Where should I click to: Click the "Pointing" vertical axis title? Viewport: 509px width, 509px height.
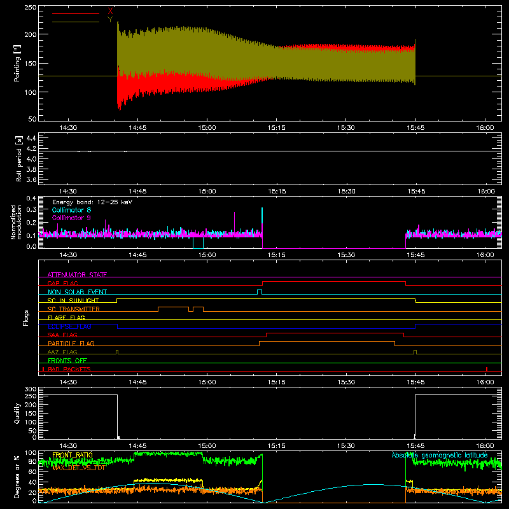tap(17, 63)
